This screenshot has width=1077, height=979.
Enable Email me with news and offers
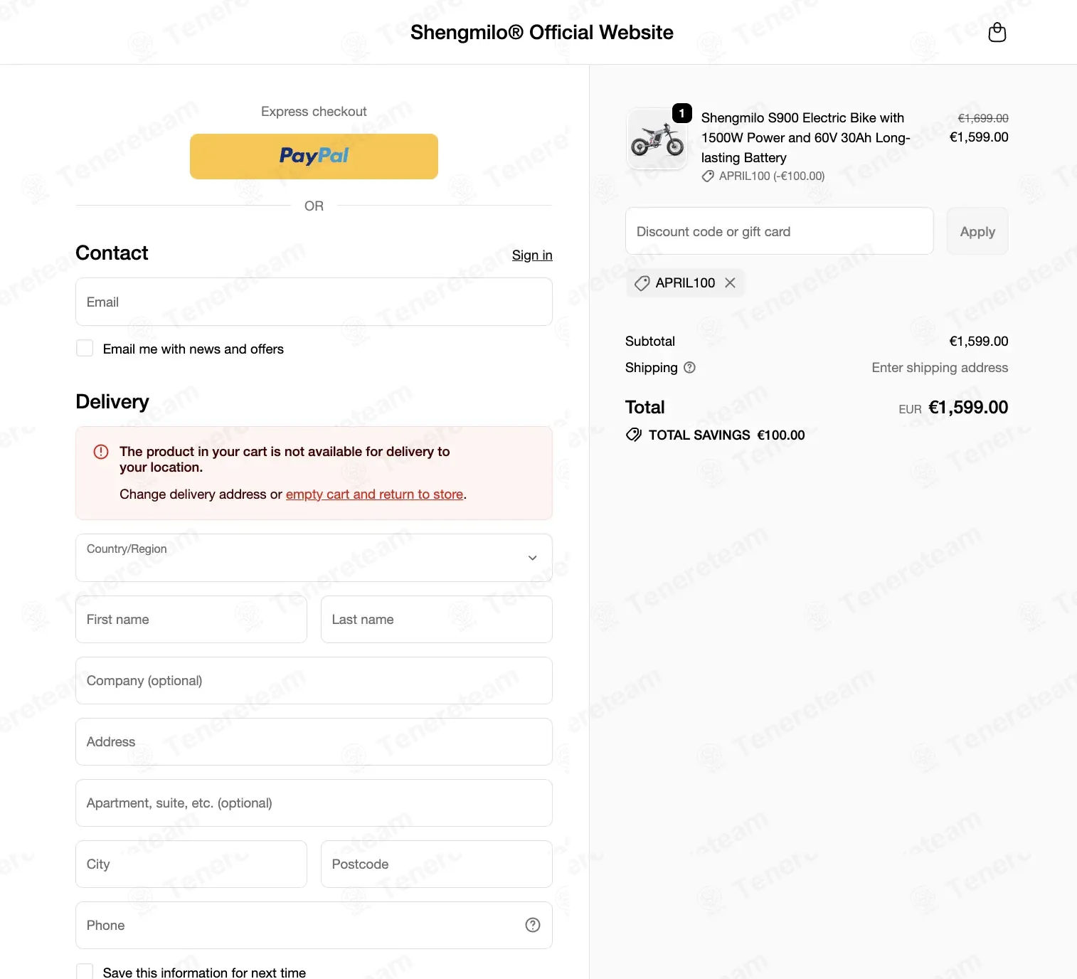85,348
